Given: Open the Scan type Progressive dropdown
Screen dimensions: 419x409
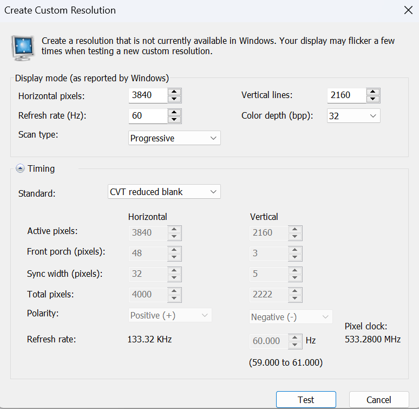Looking at the screenshot, I should 174,138.
